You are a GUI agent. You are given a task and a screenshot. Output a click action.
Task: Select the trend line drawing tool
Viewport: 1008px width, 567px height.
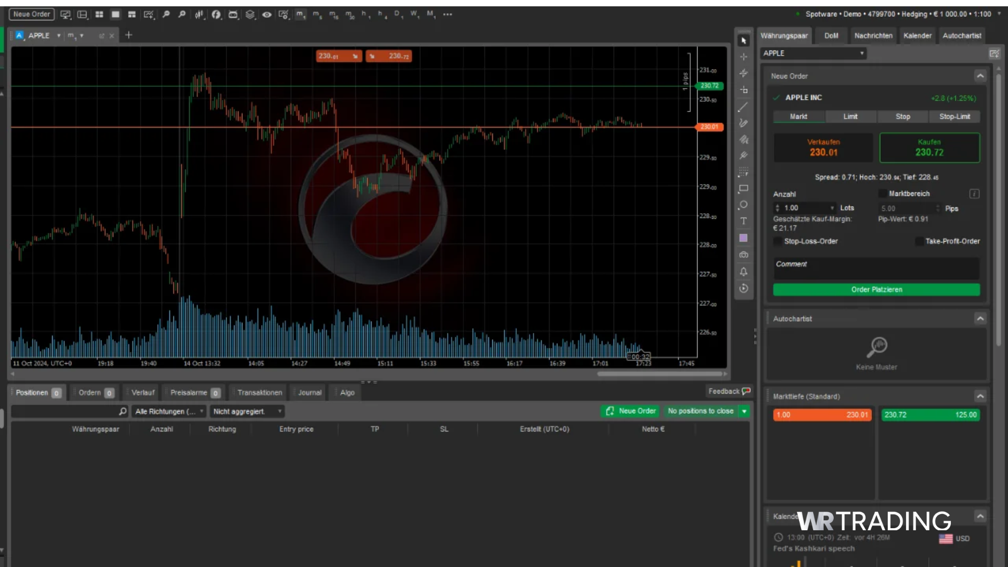click(x=743, y=107)
